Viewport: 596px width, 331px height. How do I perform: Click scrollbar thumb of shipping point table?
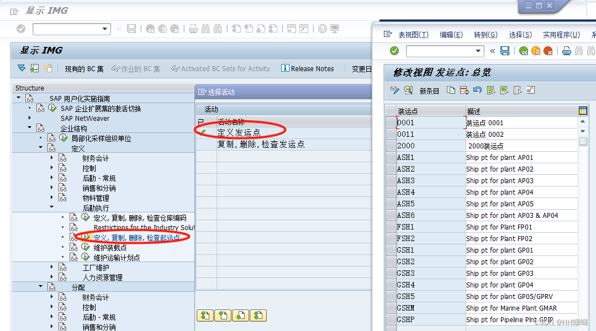[583, 141]
